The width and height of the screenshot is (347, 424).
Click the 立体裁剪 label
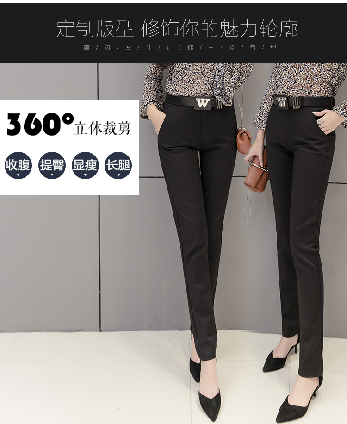tap(102, 128)
